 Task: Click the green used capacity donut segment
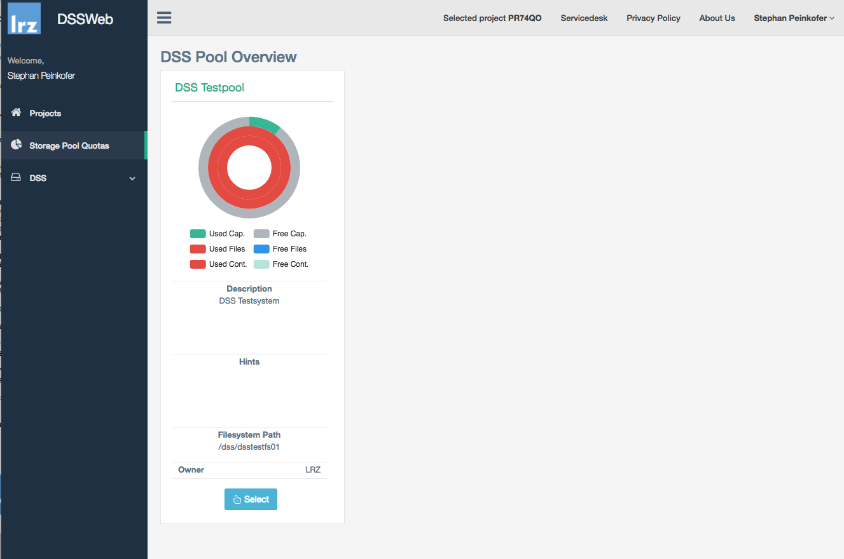click(x=265, y=125)
